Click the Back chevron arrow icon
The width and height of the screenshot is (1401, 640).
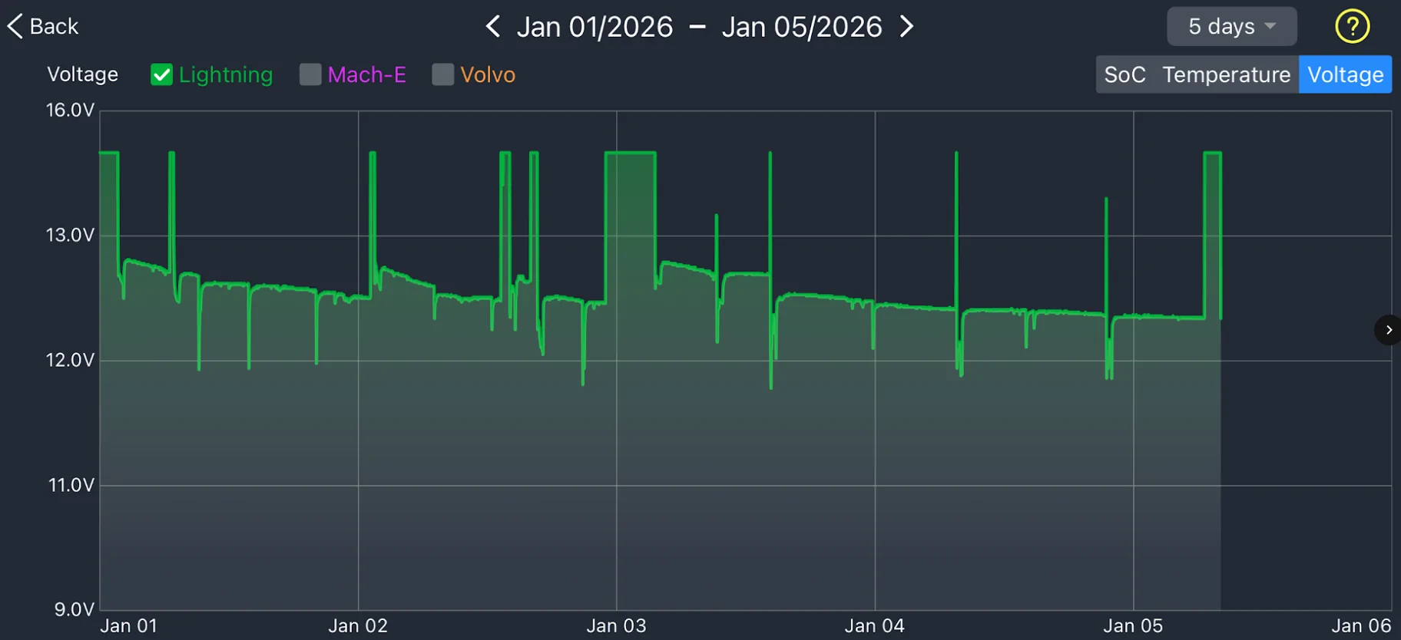tap(15, 26)
